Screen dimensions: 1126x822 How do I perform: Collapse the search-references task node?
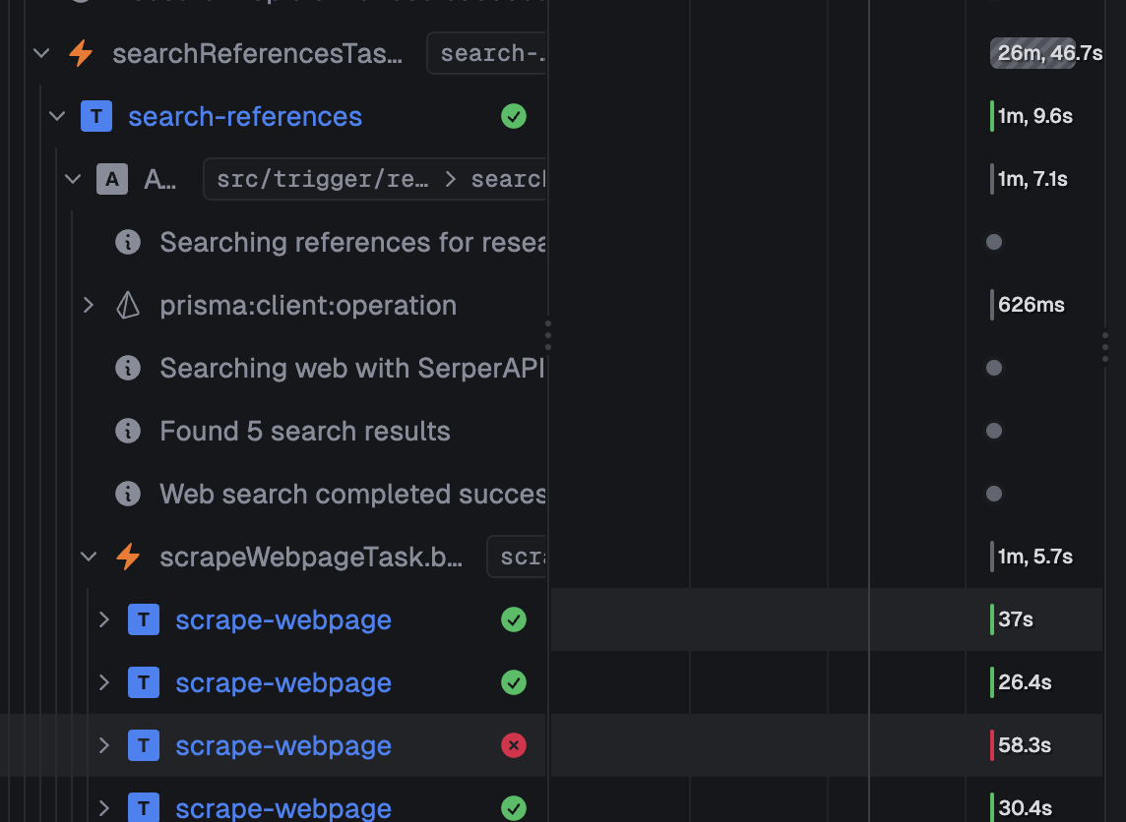pyautogui.click(x=57, y=116)
